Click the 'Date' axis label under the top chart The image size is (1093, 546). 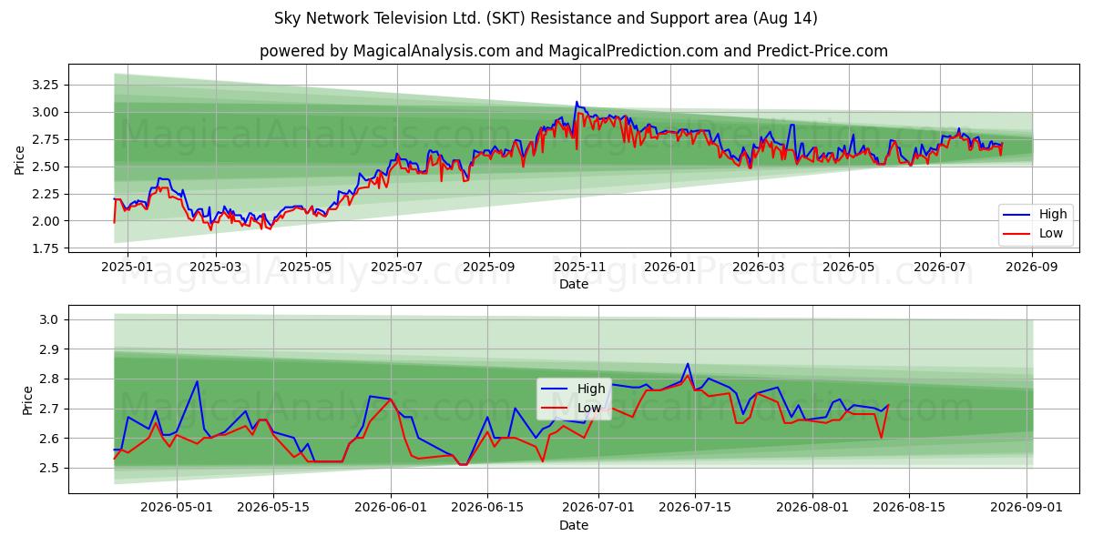click(574, 284)
